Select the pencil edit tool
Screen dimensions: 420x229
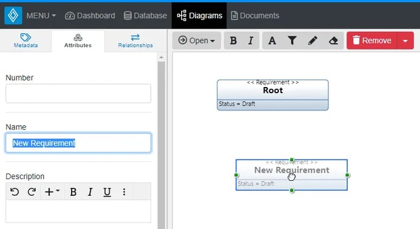[x=313, y=41]
